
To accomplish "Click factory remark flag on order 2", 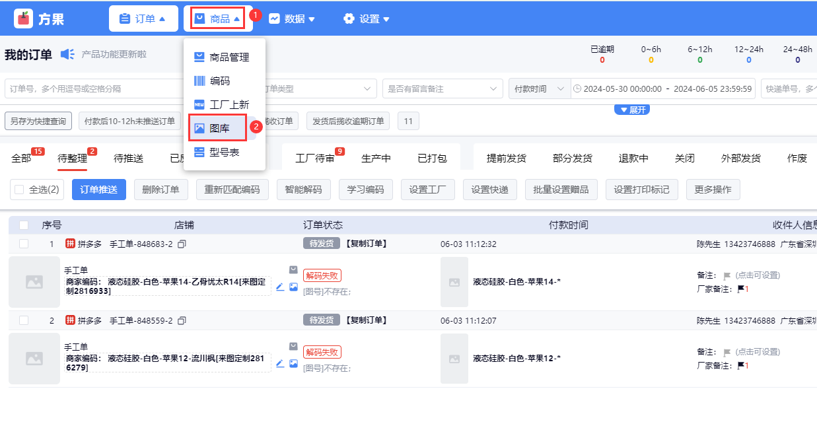I will click(741, 365).
